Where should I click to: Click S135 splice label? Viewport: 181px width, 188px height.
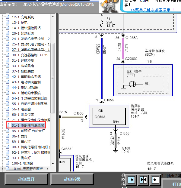(63, 112)
